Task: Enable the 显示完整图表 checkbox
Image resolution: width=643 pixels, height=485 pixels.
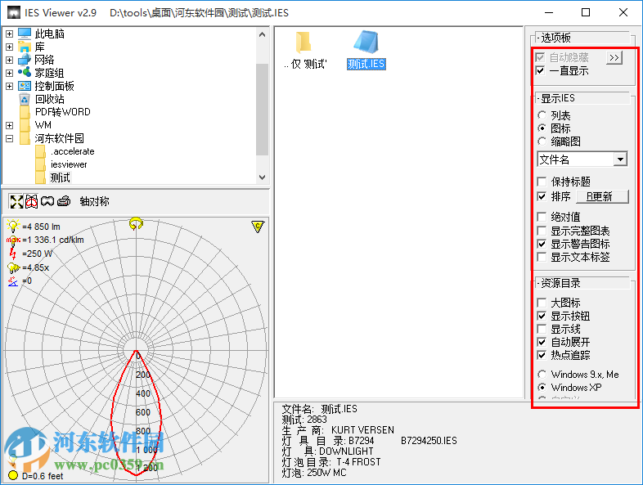Action: [x=542, y=231]
